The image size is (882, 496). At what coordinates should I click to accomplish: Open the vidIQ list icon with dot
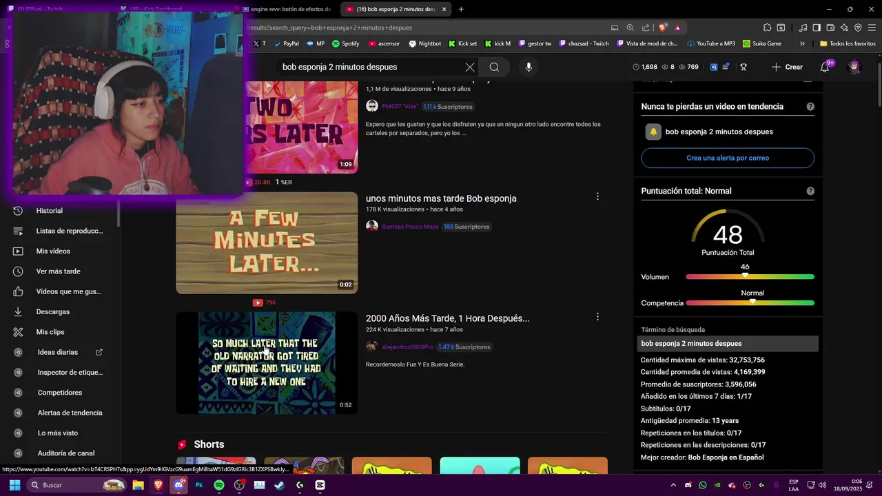point(726,67)
